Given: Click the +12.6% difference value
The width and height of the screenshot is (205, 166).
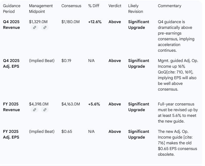Looking at the screenshot, I should coord(95,22).
